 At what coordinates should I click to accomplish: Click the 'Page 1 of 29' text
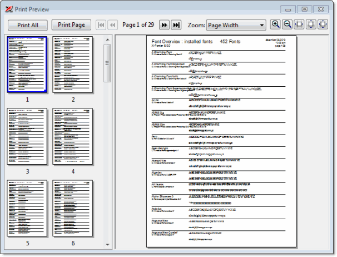(138, 24)
